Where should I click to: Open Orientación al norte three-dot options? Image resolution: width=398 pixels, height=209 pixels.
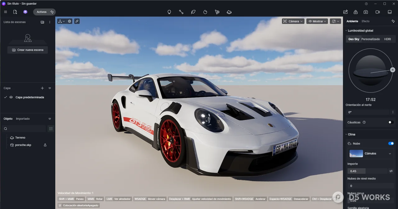(x=393, y=112)
